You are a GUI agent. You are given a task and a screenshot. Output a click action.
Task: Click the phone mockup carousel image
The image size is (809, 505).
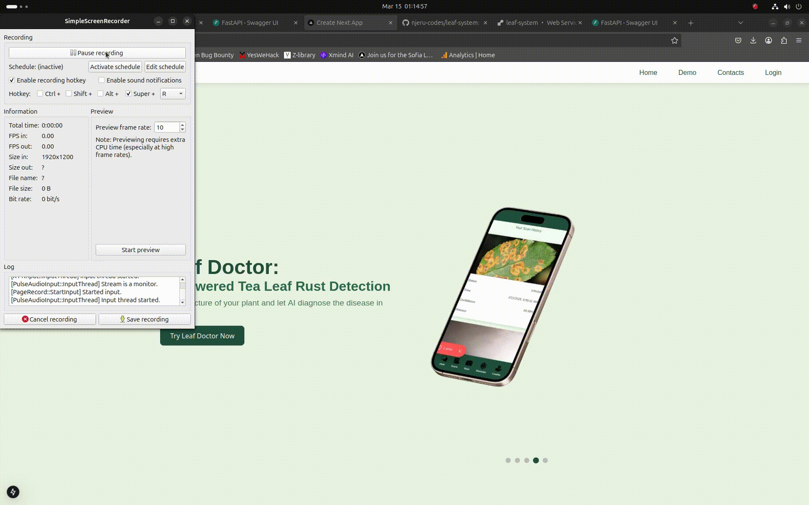tap(503, 297)
